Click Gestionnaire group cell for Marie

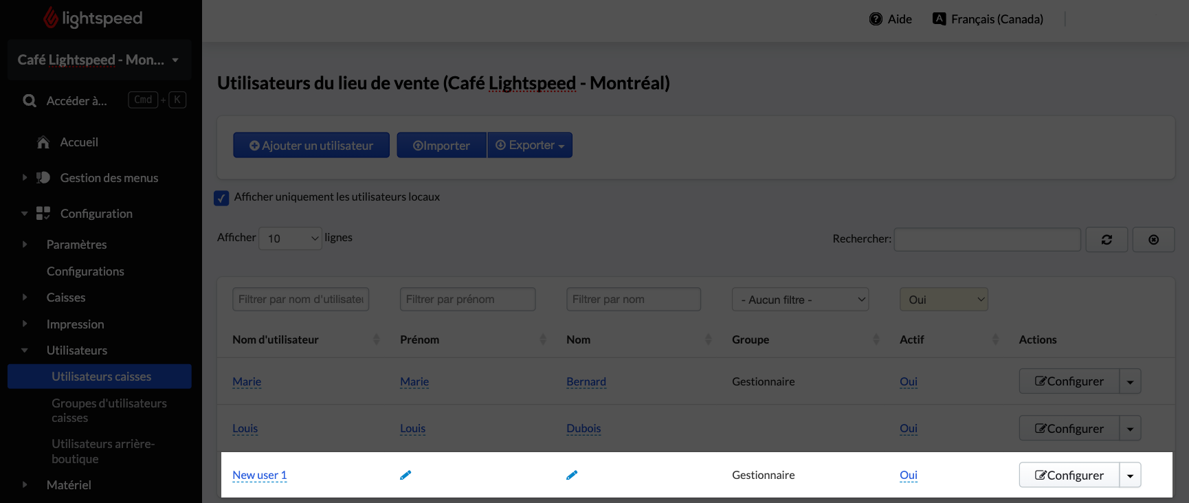point(764,381)
